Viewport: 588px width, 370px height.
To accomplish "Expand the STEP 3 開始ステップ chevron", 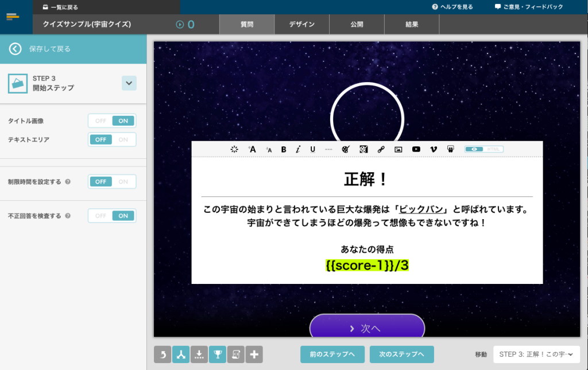I will [x=129, y=83].
